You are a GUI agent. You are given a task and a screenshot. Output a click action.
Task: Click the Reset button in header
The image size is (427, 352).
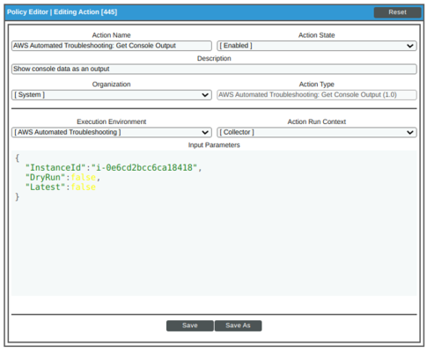tap(397, 12)
